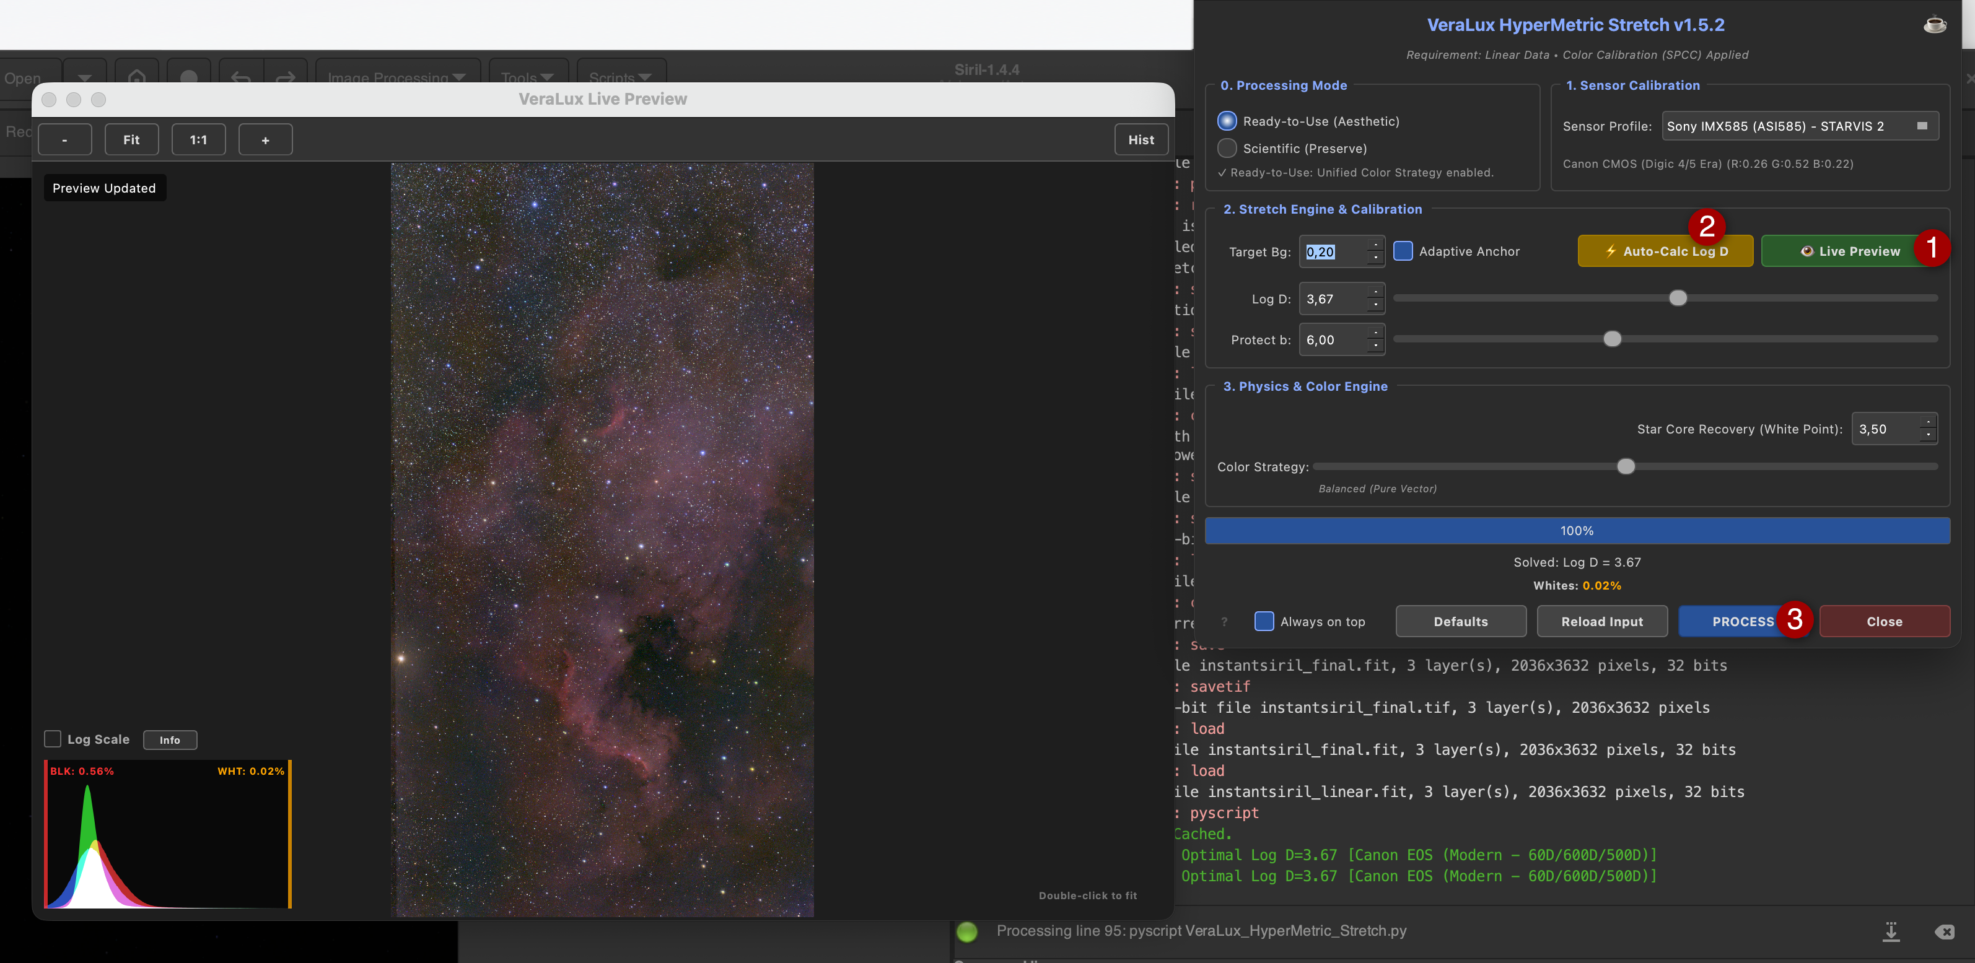Click the Reload Input button
This screenshot has height=963, width=1975.
pos(1601,622)
